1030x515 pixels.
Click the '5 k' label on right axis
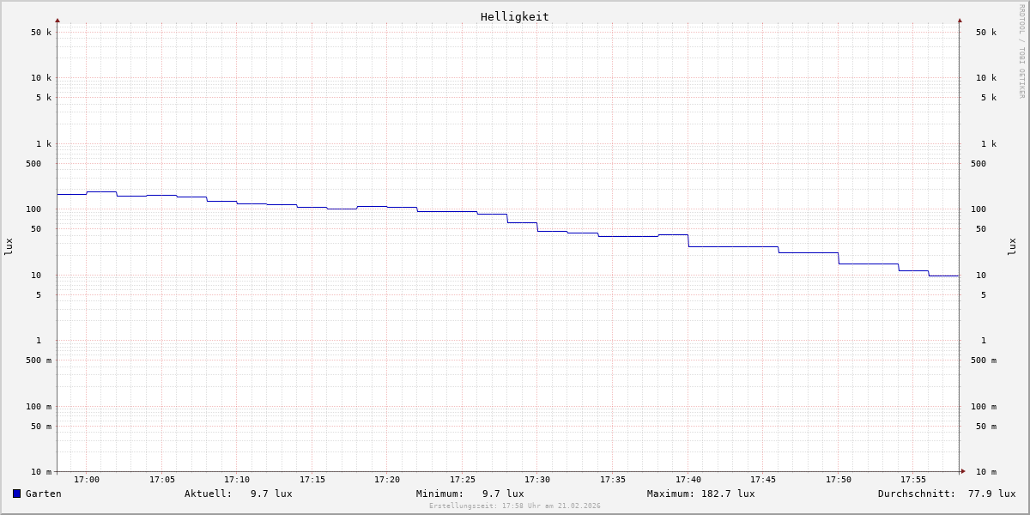tap(989, 97)
